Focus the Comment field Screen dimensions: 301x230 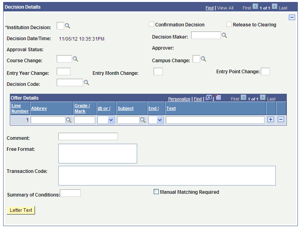[x=88, y=136]
